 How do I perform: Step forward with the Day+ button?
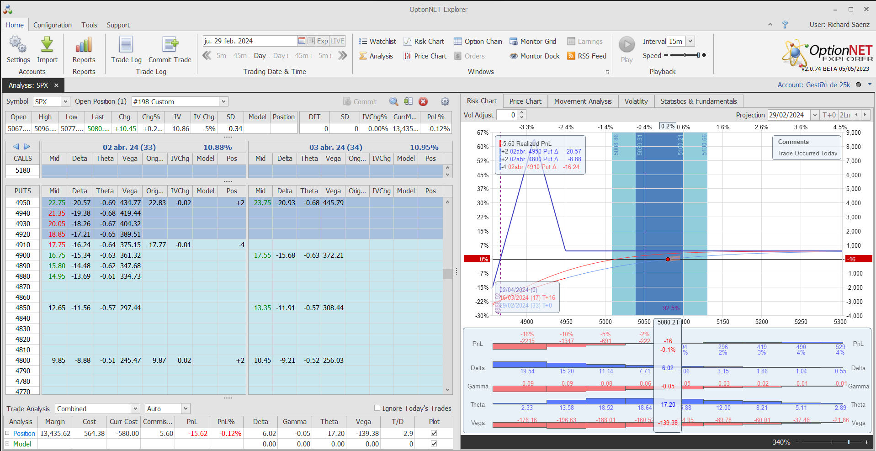(x=281, y=56)
